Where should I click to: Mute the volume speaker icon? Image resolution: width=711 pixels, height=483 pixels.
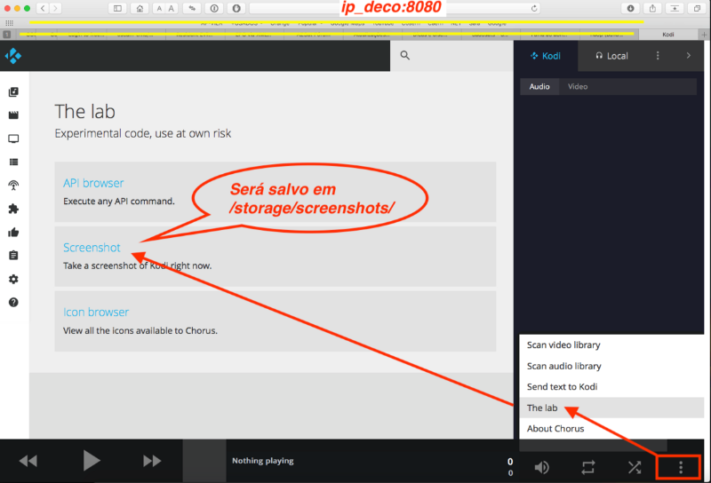click(541, 466)
